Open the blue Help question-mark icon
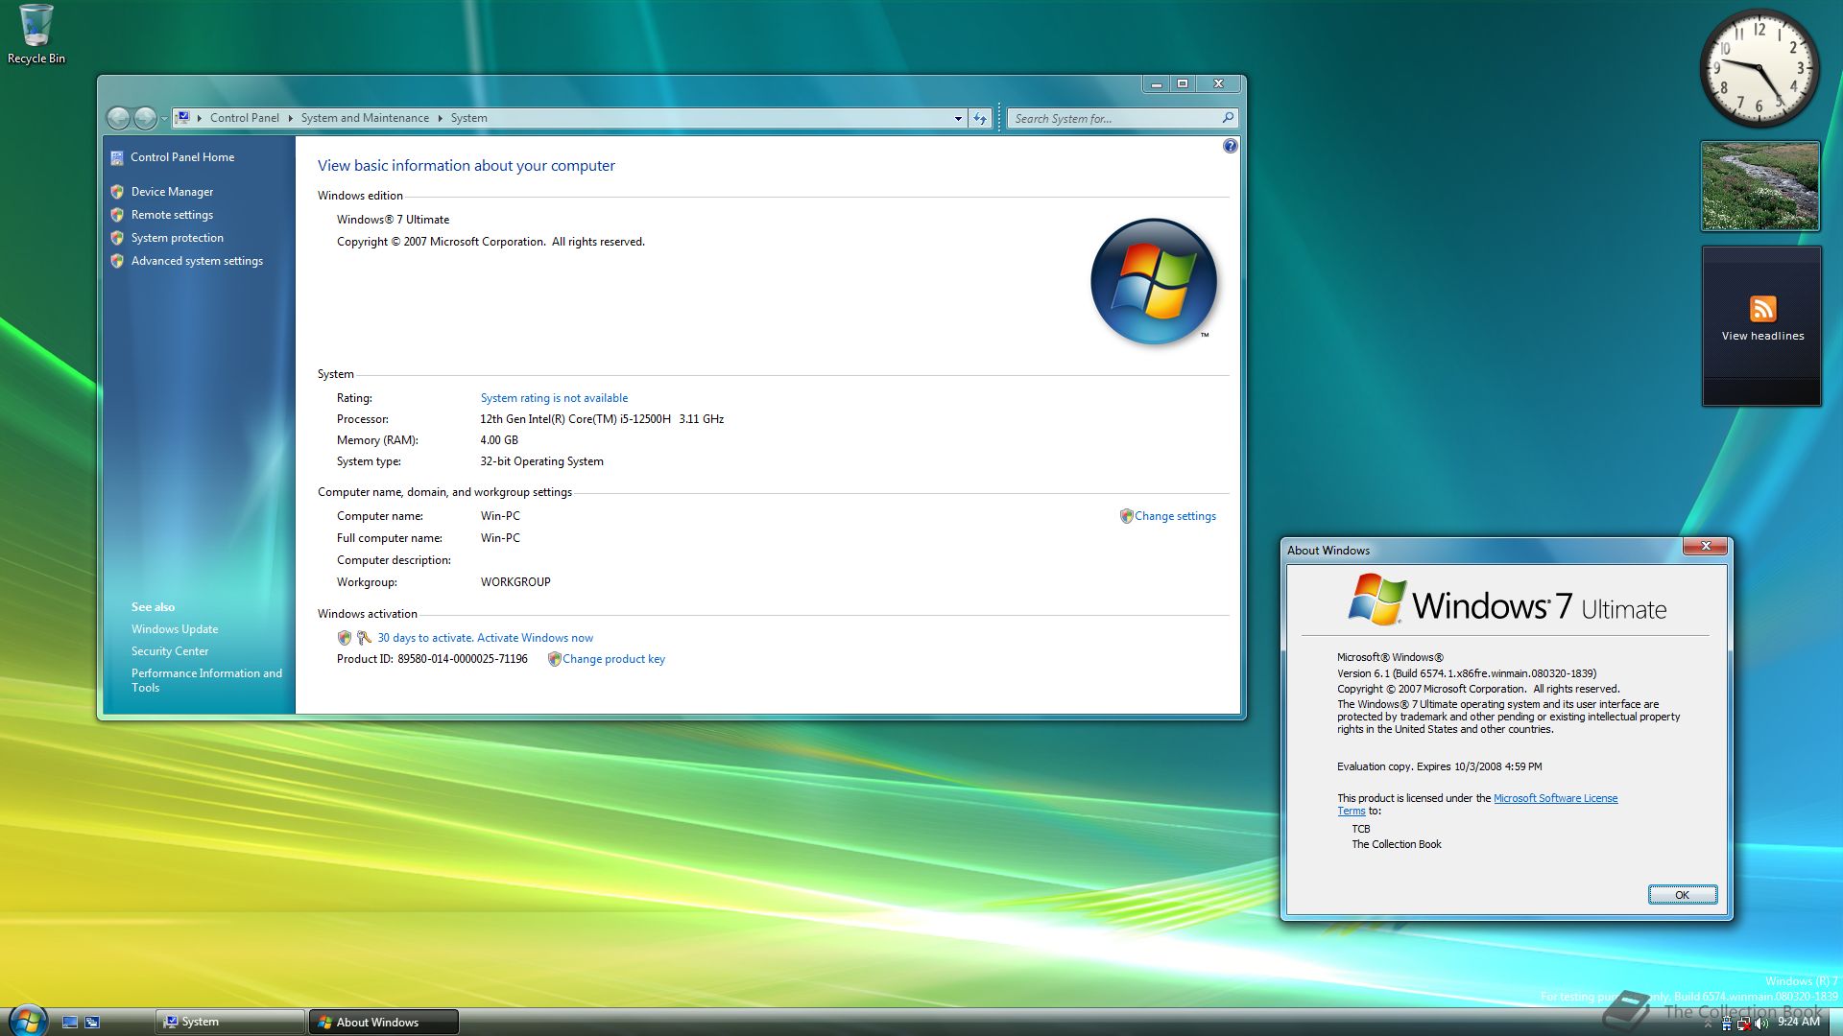This screenshot has height=1036, width=1843. [x=1230, y=146]
